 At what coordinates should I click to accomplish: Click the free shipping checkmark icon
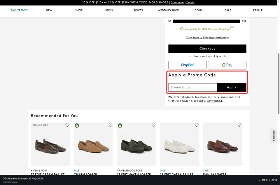[x=182, y=29]
